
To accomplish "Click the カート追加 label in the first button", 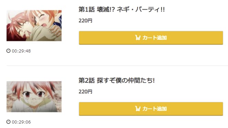I will coord(154,38).
